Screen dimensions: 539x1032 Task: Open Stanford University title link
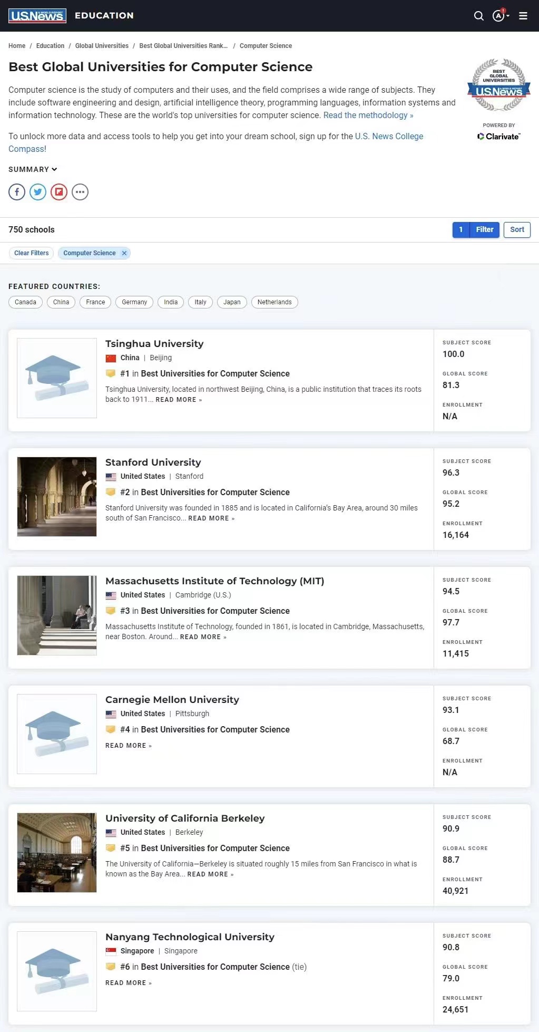tap(153, 462)
